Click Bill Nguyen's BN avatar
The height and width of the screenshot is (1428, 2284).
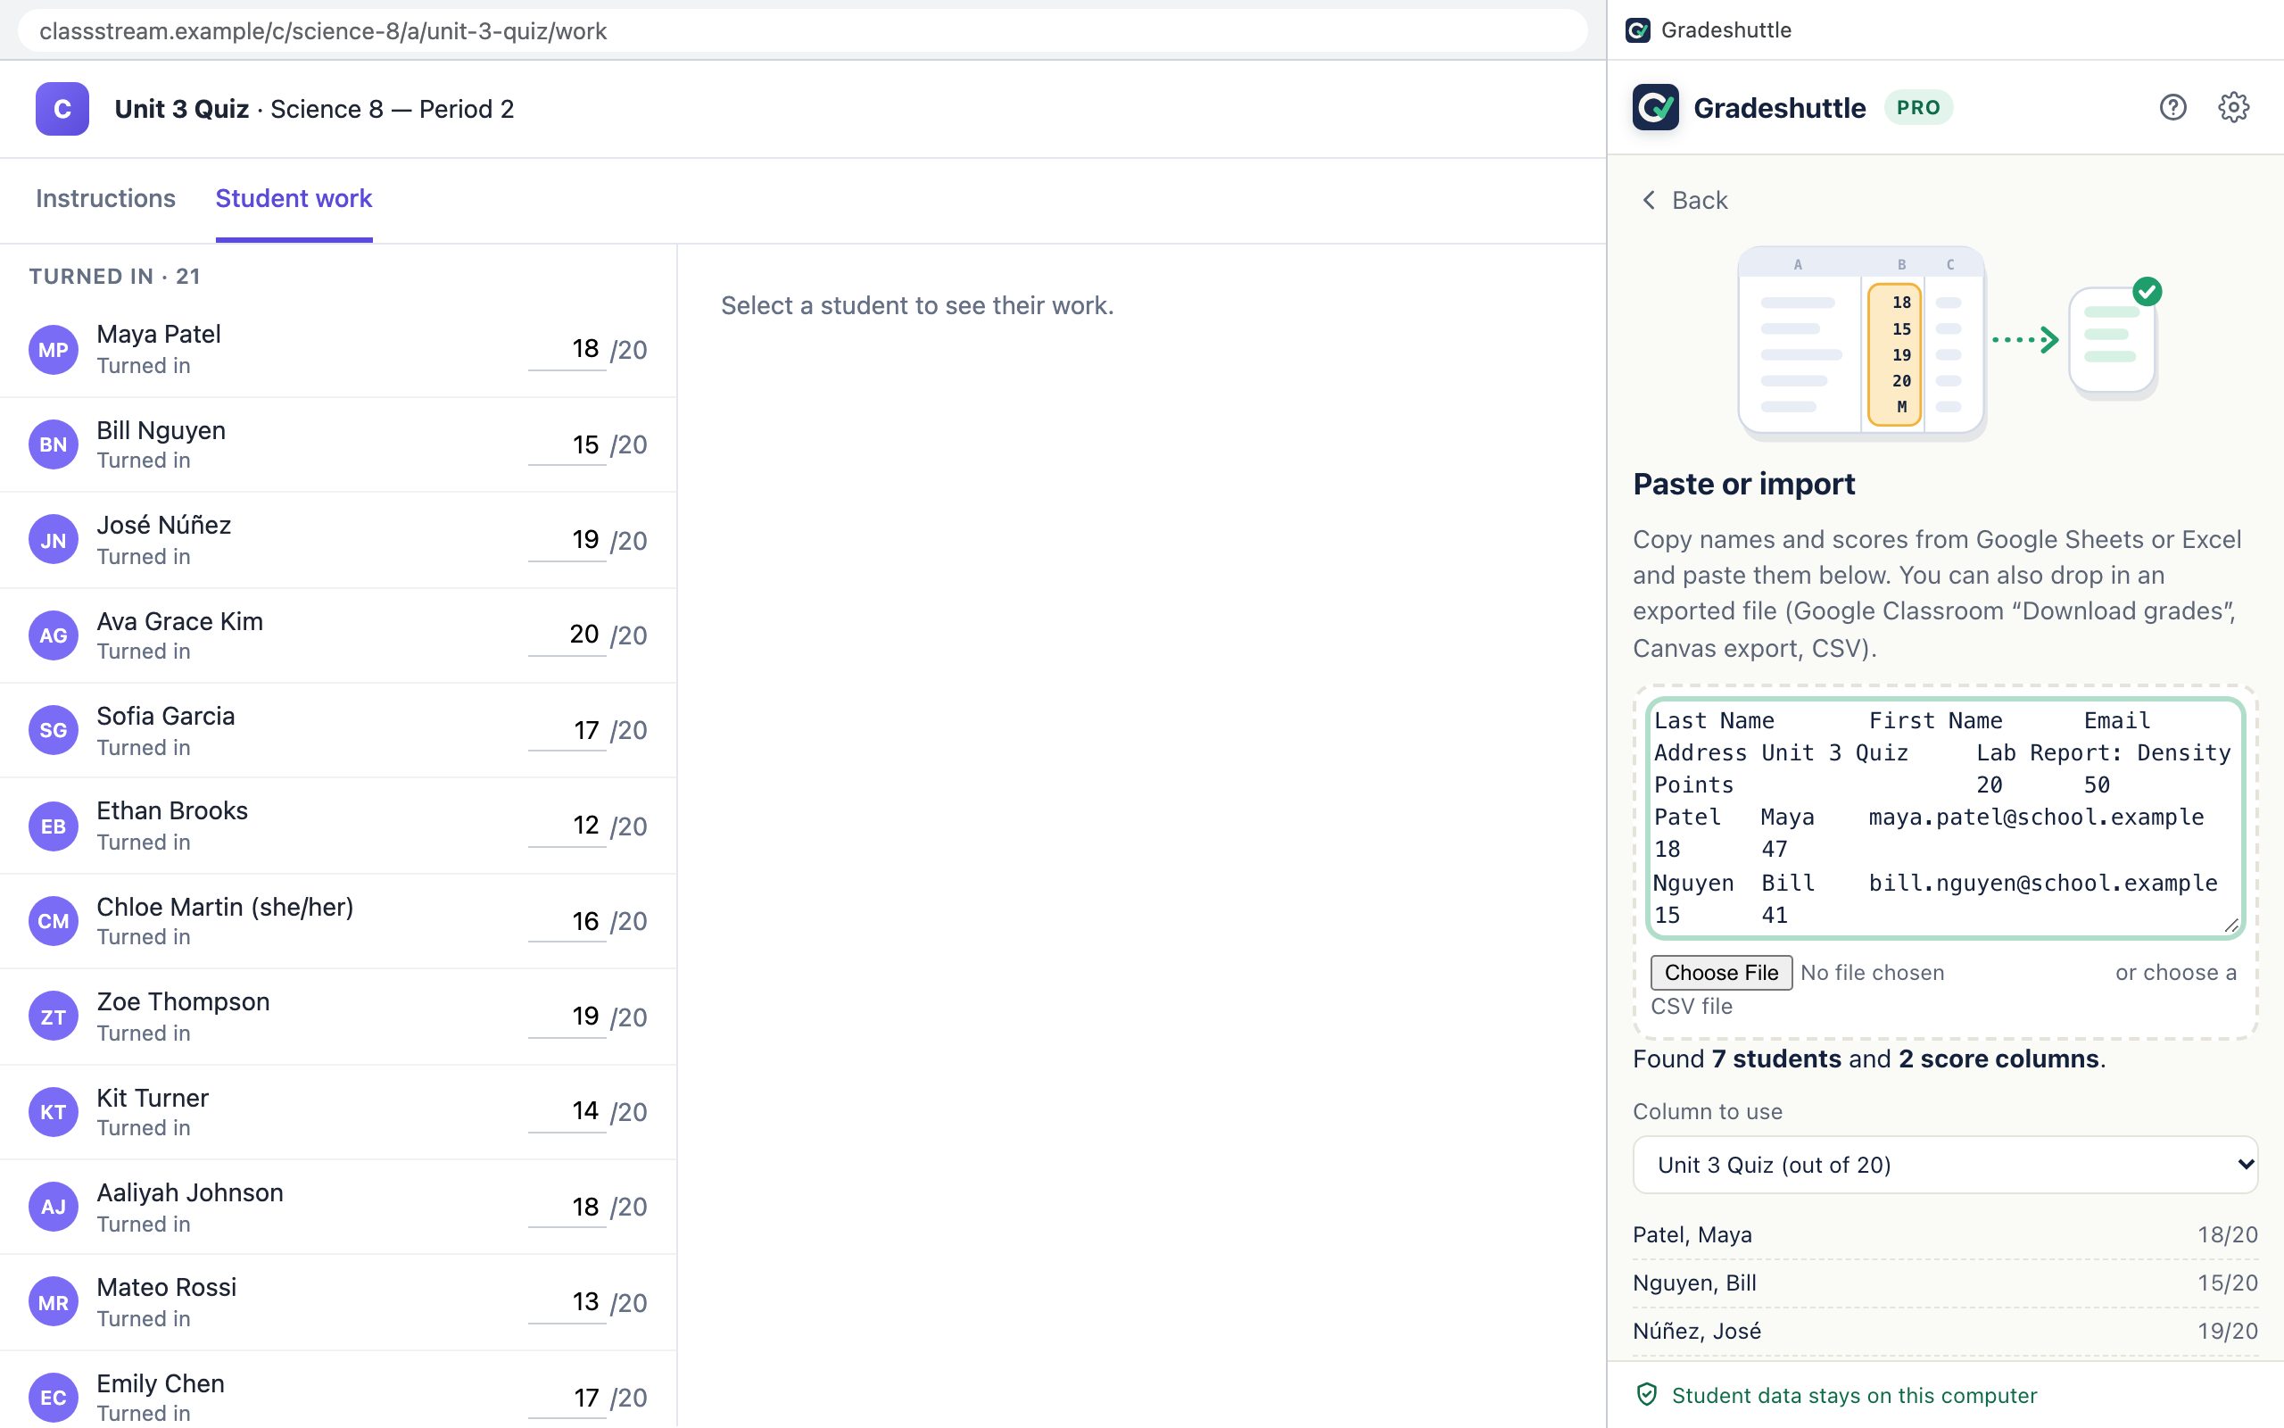[x=53, y=444]
